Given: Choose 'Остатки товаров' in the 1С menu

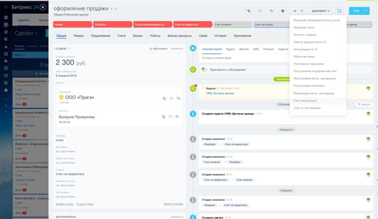Looking at the screenshot, I should click(x=305, y=35).
